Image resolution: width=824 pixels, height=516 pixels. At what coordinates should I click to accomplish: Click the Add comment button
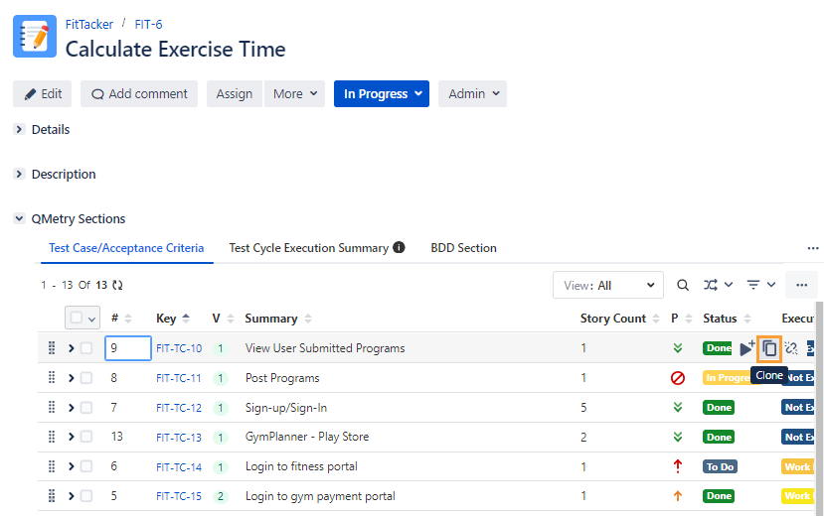pyautogui.click(x=139, y=94)
